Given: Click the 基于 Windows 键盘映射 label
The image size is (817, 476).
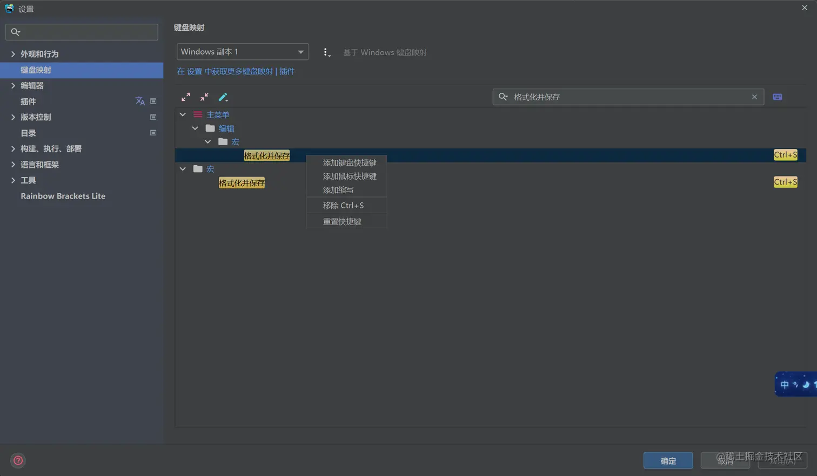Looking at the screenshot, I should (x=385, y=52).
